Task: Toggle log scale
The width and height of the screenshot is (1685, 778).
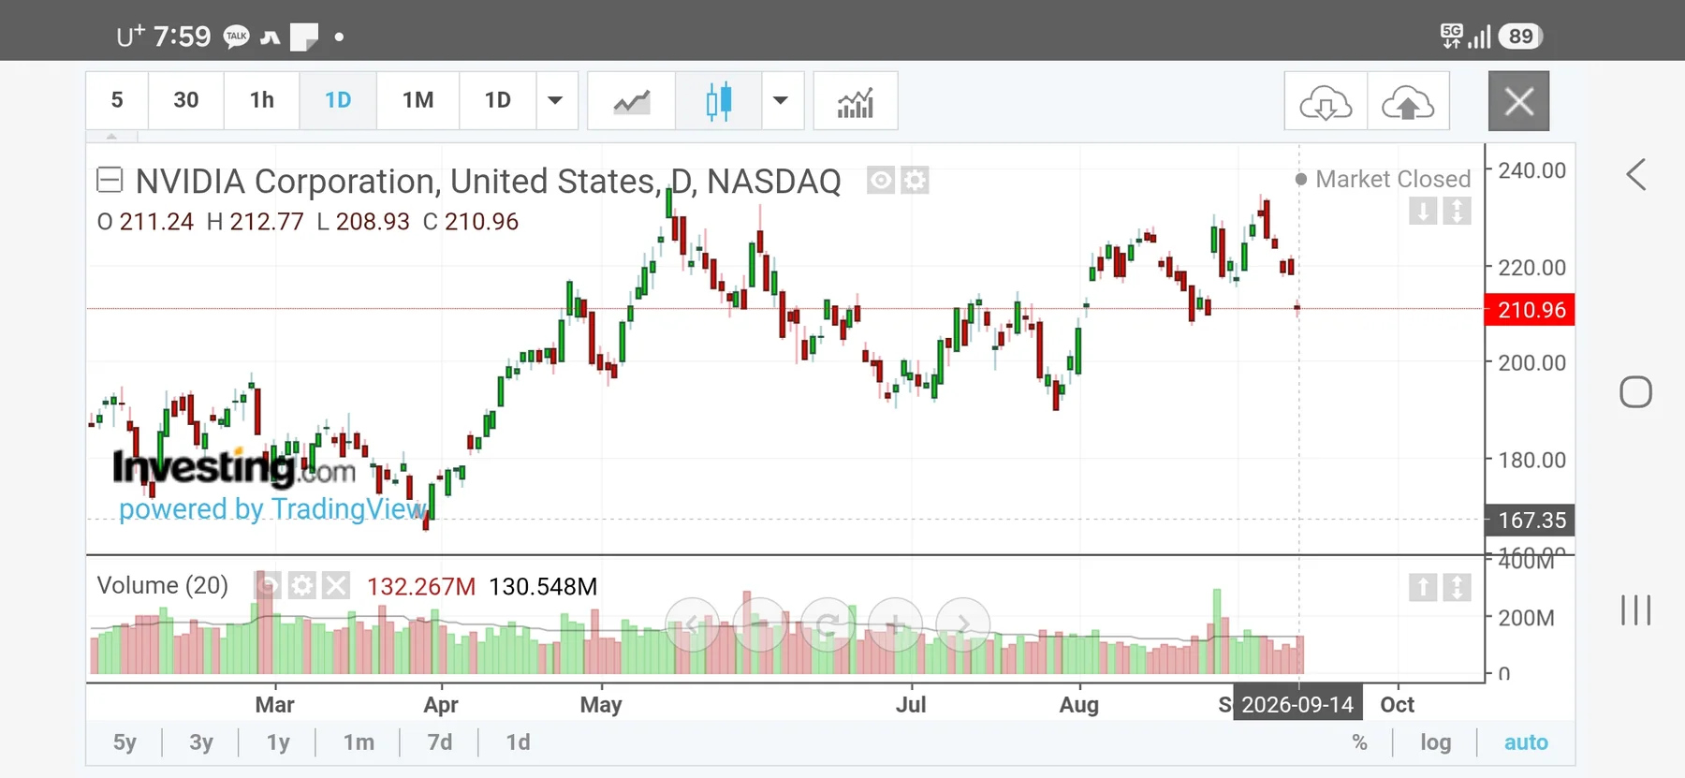Action: (1435, 742)
